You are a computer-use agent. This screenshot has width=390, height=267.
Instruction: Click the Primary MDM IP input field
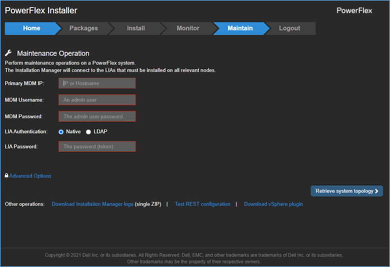point(97,83)
